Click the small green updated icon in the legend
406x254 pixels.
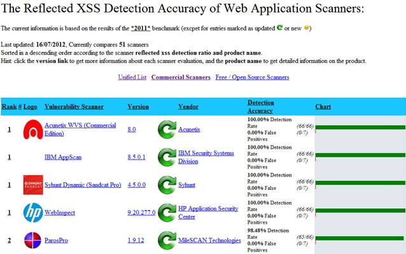pos(279,28)
